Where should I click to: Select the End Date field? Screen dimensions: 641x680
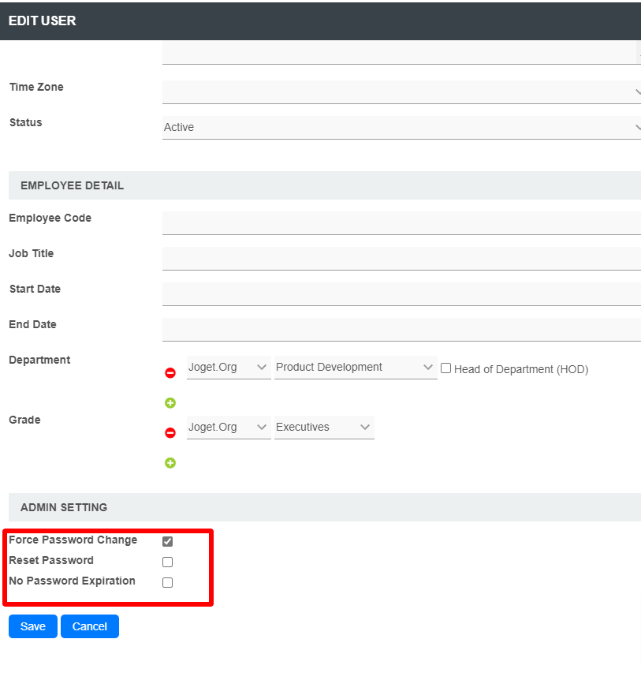(401, 330)
